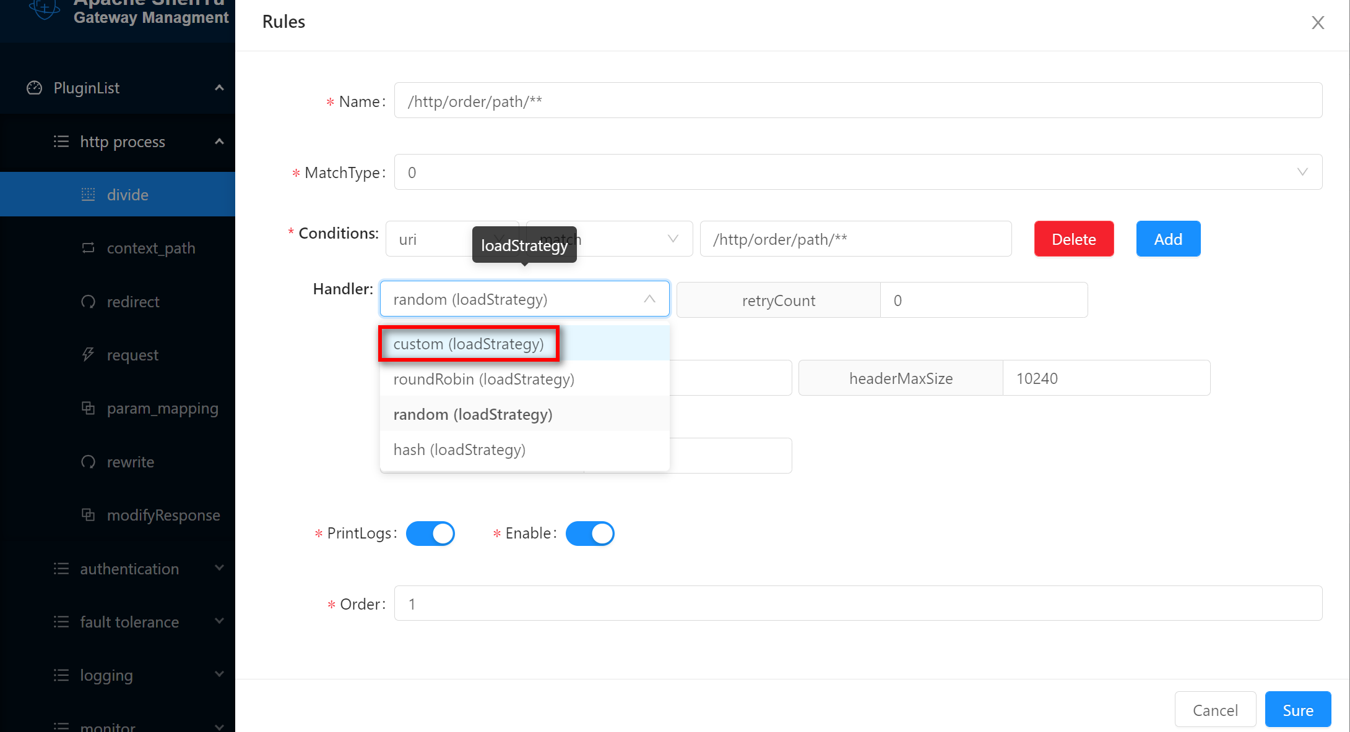Image resolution: width=1350 pixels, height=732 pixels.
Task: Open the MatchType dropdown
Action: click(x=857, y=172)
